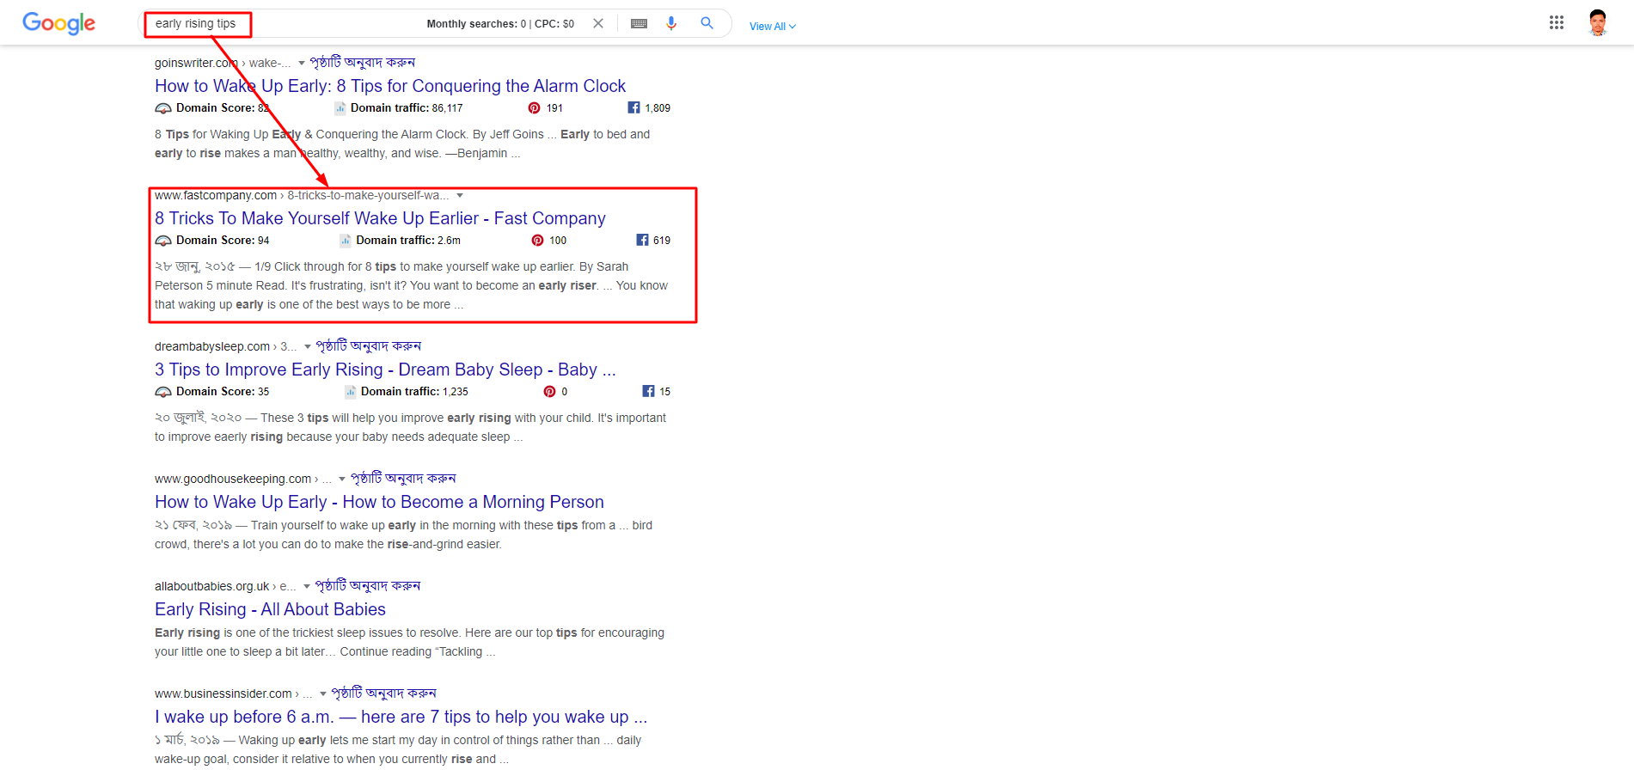Click the Facebook icon showing 1,809 shares
This screenshot has width=1634, height=782.
tap(633, 107)
